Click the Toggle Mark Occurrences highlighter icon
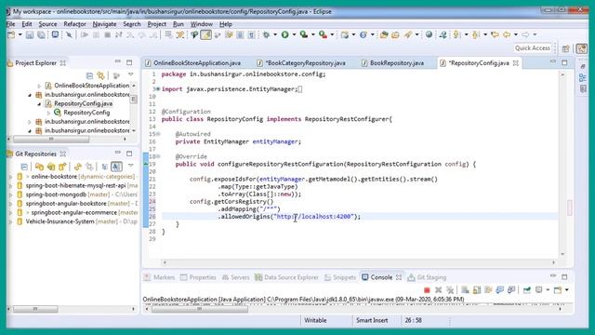This screenshot has width=595, height=335. [205, 35]
